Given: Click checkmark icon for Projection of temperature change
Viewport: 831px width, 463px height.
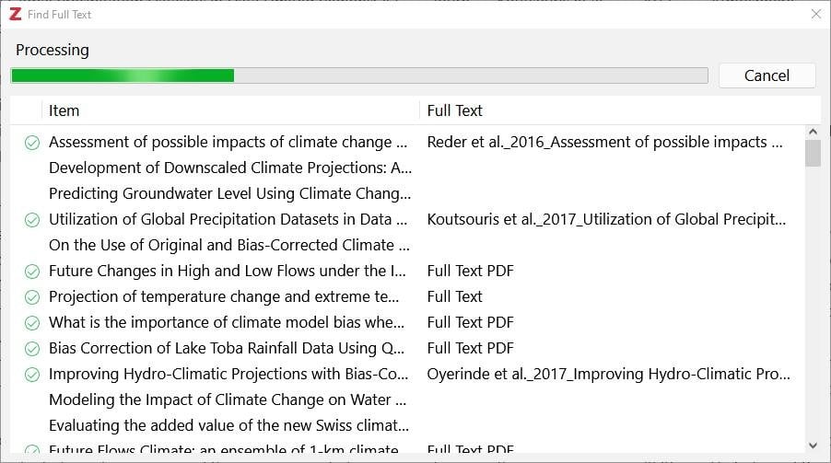Looking at the screenshot, I should pos(32,297).
